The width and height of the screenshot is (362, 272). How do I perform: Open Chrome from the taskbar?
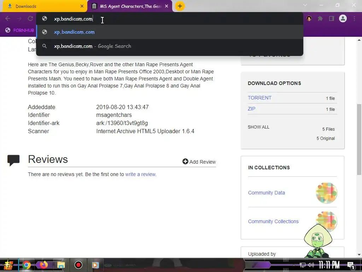coord(27,265)
